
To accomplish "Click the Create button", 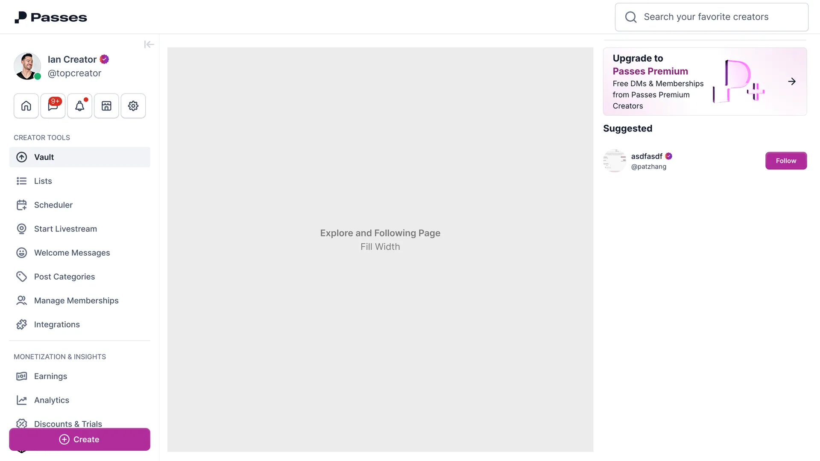I will point(79,439).
